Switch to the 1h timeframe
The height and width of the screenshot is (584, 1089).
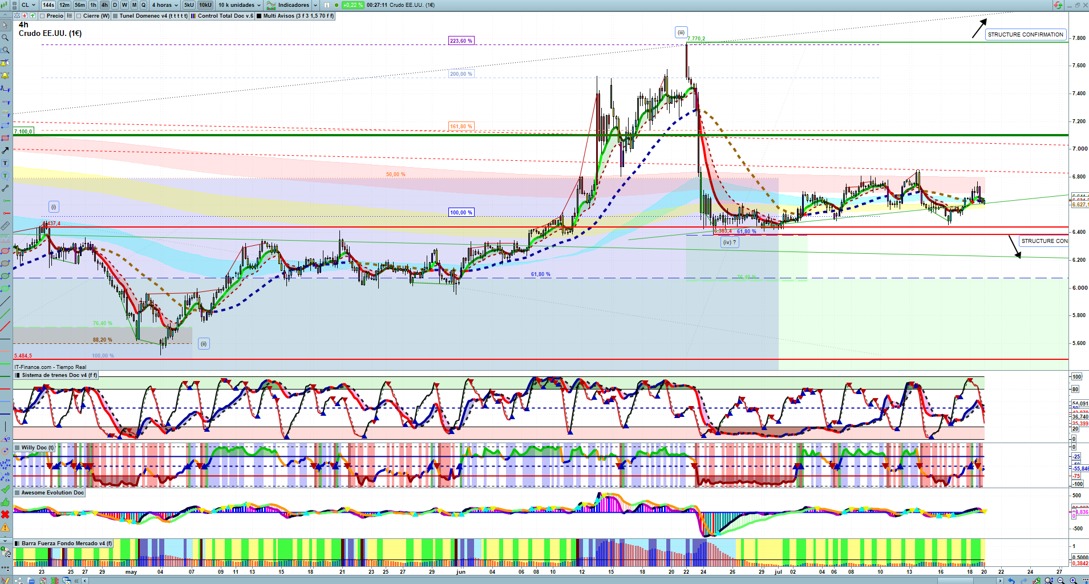pyautogui.click(x=93, y=5)
